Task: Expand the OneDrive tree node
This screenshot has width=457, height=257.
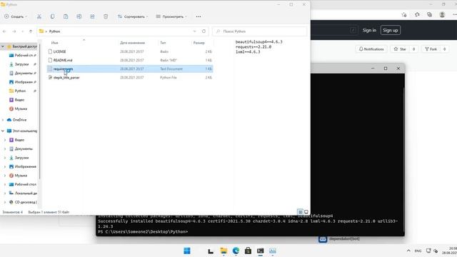Action: 3,120
